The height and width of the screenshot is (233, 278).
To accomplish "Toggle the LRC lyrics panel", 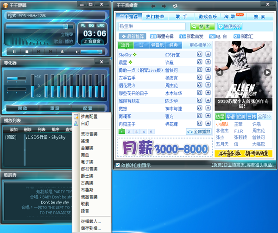I will [100, 25].
